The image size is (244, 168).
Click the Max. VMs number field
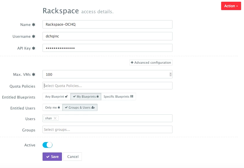(107, 74)
